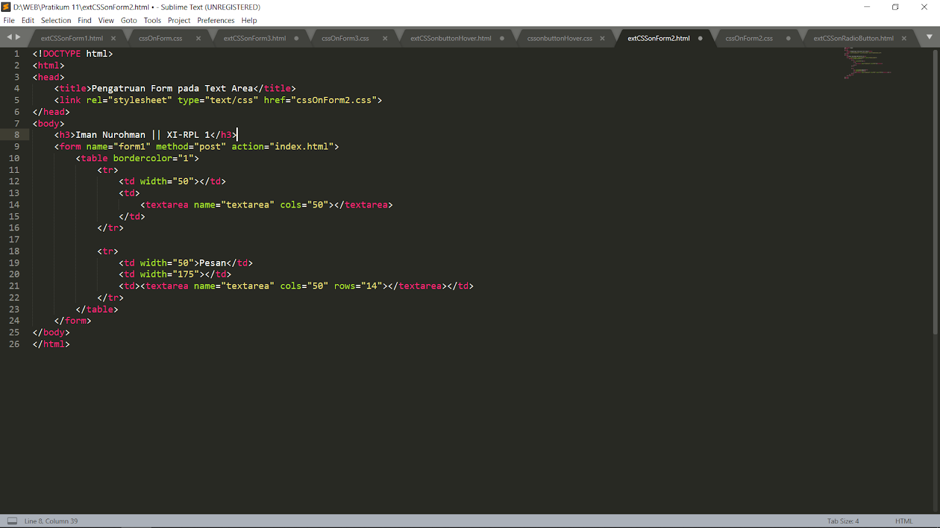
Task: Click the unsaved dot on cssonbuttonHover.css tab
Action: (x=602, y=38)
